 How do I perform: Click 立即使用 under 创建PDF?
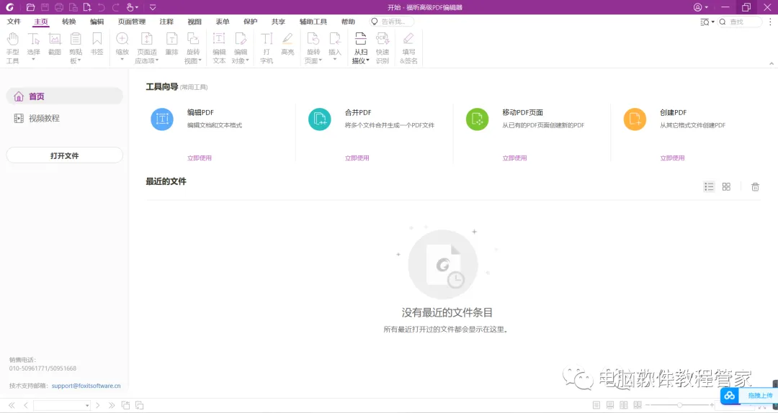coord(672,158)
